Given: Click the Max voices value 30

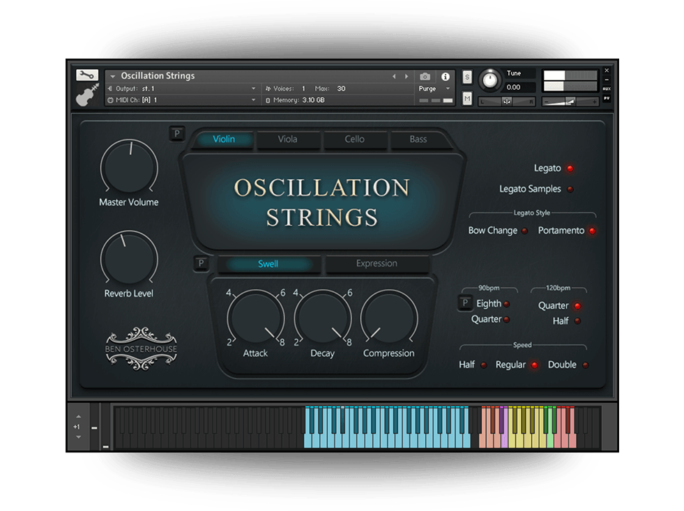Looking at the screenshot, I should 341,89.
